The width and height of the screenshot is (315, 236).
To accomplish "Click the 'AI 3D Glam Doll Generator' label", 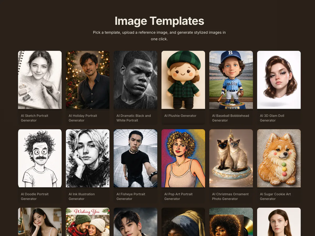I will [272, 118].
